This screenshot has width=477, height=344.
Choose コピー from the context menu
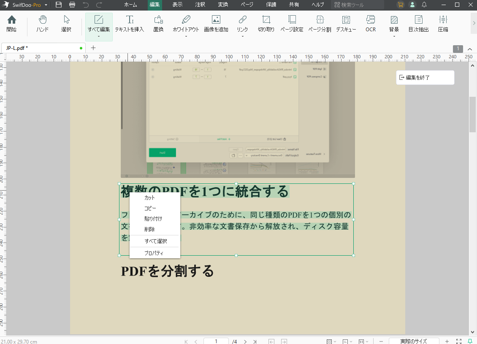coord(149,208)
